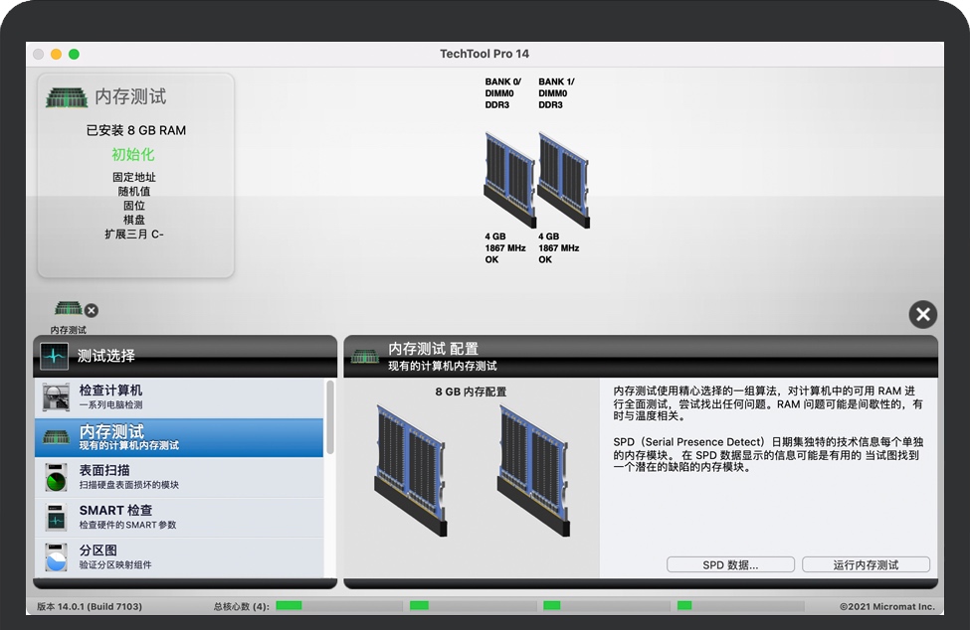This screenshot has height=630, width=970.
Task: Click the small memory chip icon on the 内存测试 tab
Action: tap(67, 309)
